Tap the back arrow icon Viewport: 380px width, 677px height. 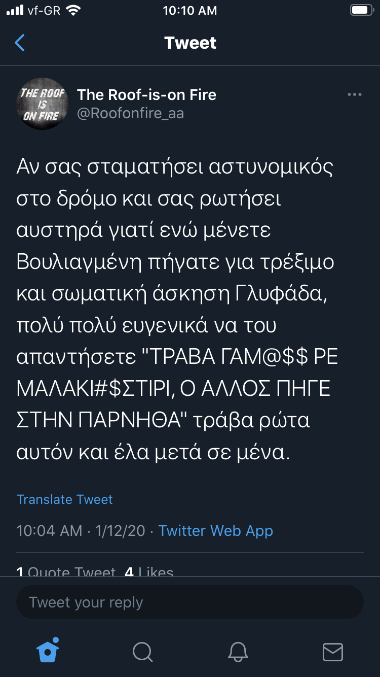click(20, 43)
